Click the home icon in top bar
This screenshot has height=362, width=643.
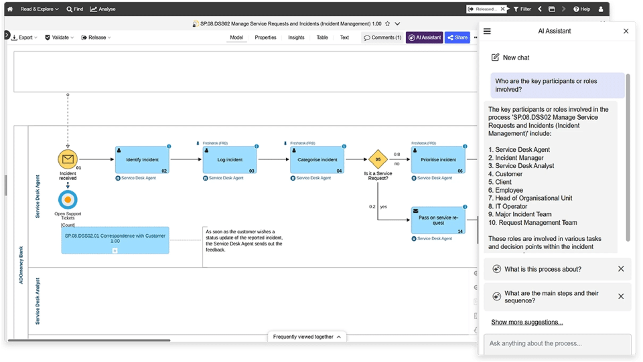click(10, 9)
